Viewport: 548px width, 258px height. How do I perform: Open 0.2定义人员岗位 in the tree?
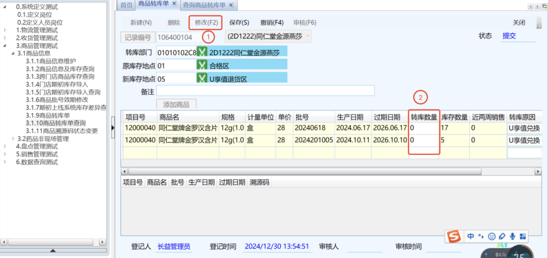(x=40, y=22)
